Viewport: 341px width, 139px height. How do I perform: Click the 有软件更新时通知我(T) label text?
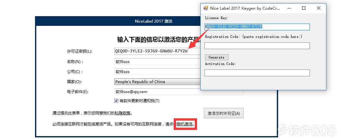coord(139,101)
